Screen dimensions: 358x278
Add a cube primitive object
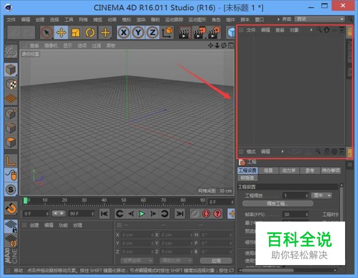231,33
